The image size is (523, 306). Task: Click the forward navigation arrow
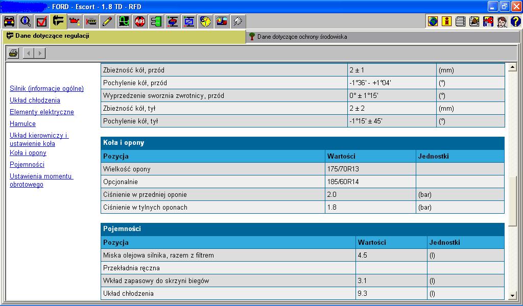click(x=40, y=53)
